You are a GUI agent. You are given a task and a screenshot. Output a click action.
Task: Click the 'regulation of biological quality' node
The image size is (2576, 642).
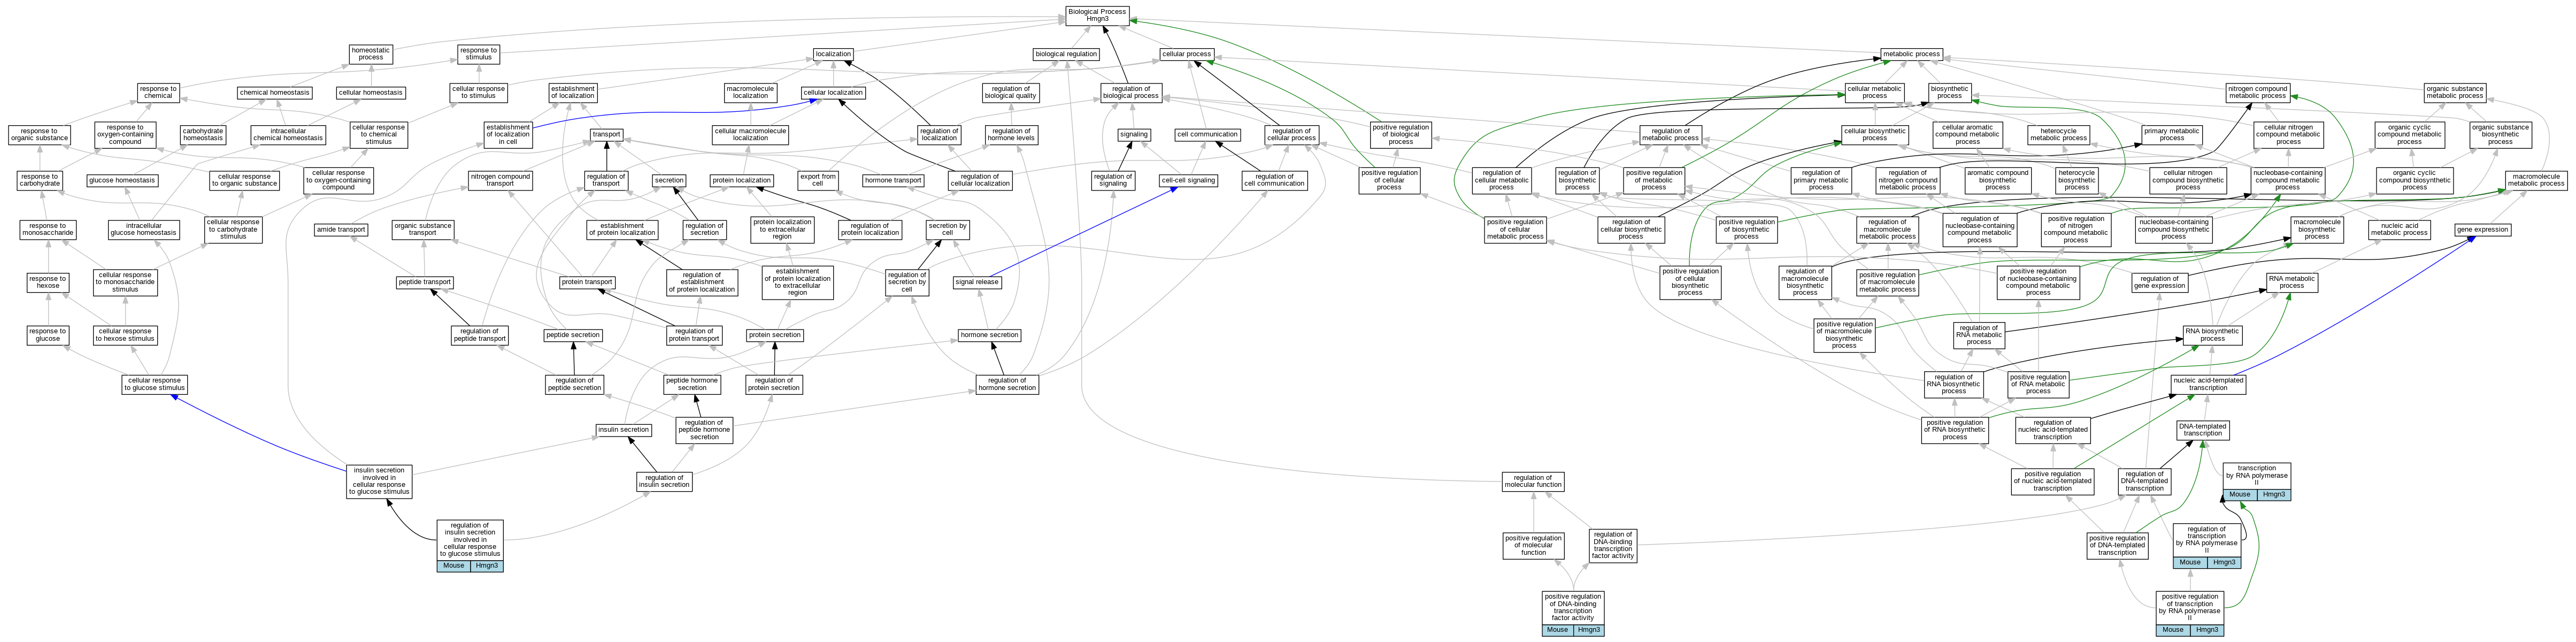[1011, 92]
